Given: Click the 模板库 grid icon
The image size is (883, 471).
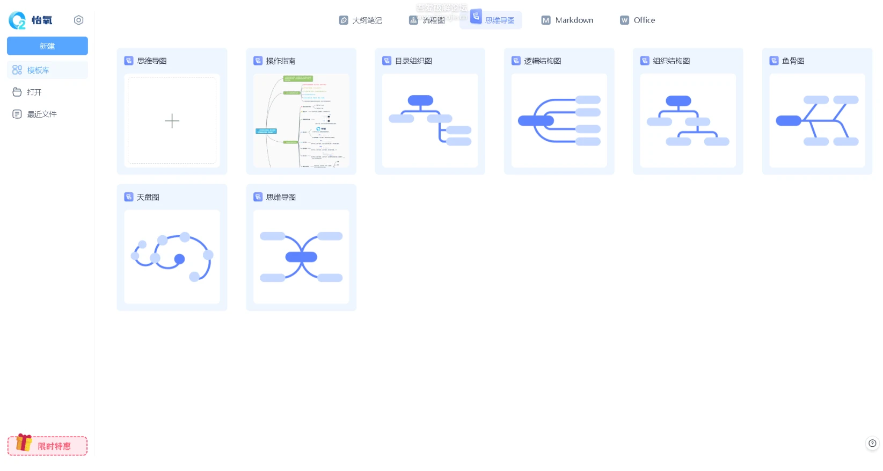Looking at the screenshot, I should click(x=17, y=70).
